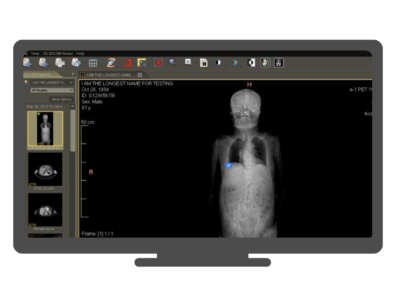Image resolution: width=396 pixels, height=297 pixels.
Task: Click the white page document icon
Action: (x=203, y=63)
